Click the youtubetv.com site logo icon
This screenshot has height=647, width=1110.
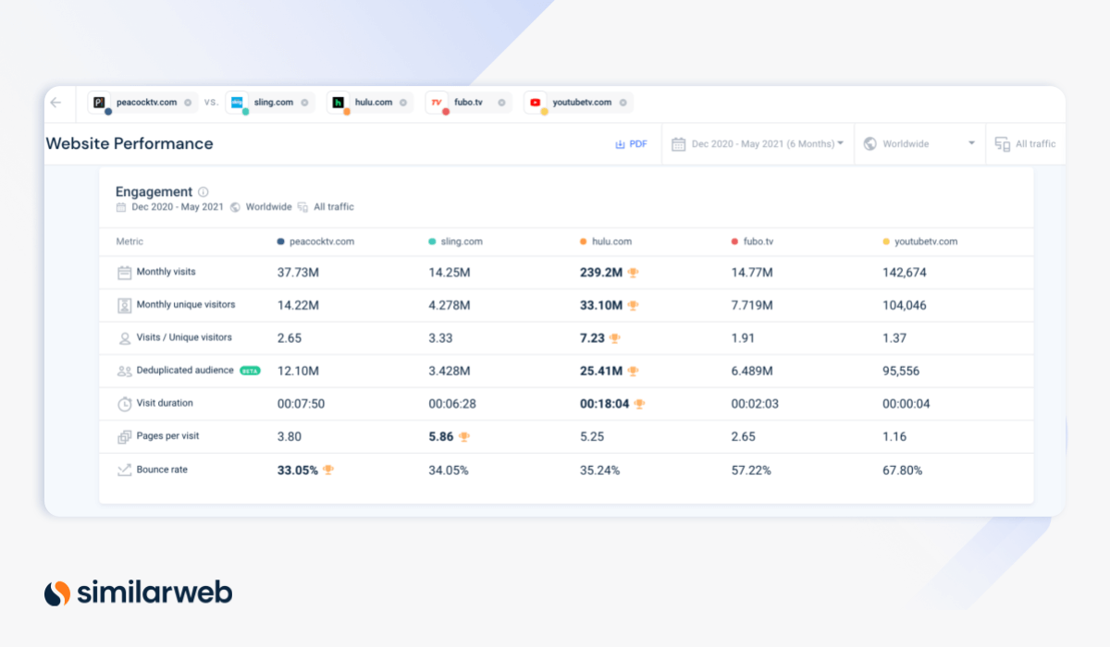[x=536, y=103]
